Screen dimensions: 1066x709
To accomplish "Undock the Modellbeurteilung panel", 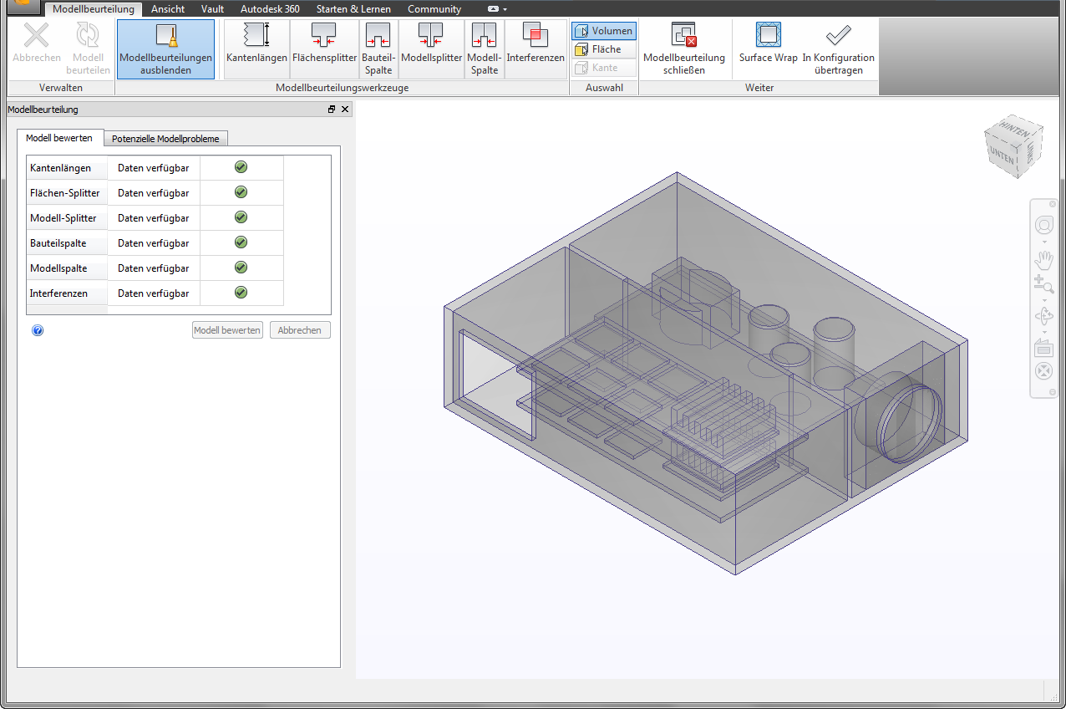I will point(332,110).
